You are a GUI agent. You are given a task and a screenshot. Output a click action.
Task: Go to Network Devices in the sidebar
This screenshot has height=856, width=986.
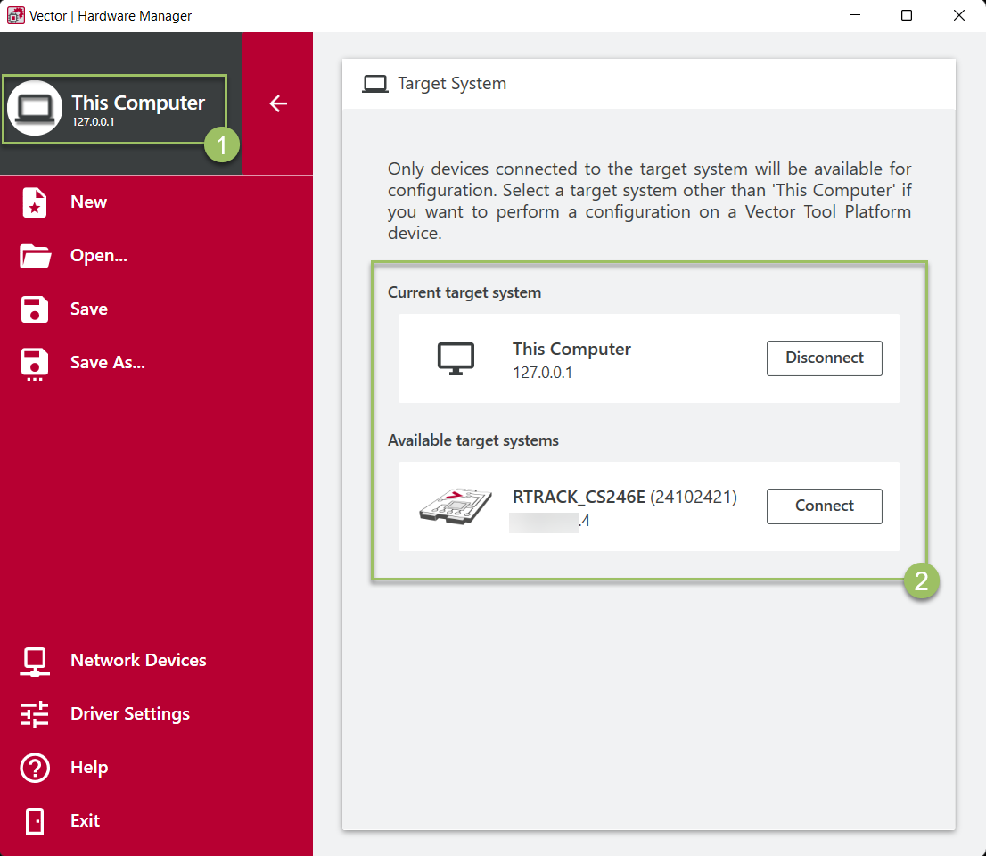(138, 661)
